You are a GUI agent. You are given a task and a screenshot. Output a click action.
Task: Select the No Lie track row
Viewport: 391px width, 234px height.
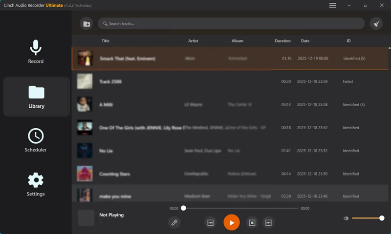(230, 151)
